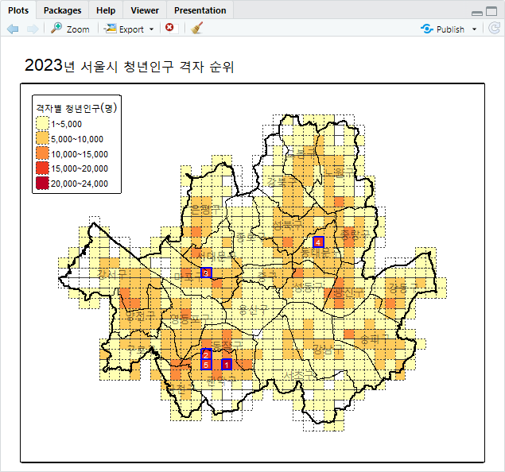This screenshot has height=472, width=505.
Task: Maximize the plots pane
Action: point(491,11)
